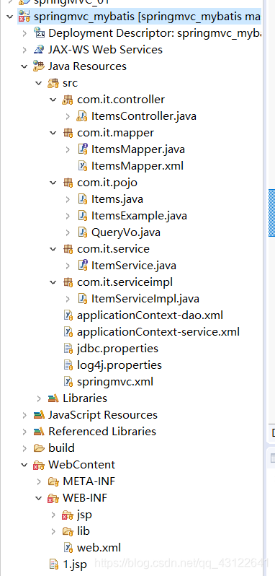Click the ItemsMapper.java interface icon
The width and height of the screenshot is (275, 576).
[83, 149]
